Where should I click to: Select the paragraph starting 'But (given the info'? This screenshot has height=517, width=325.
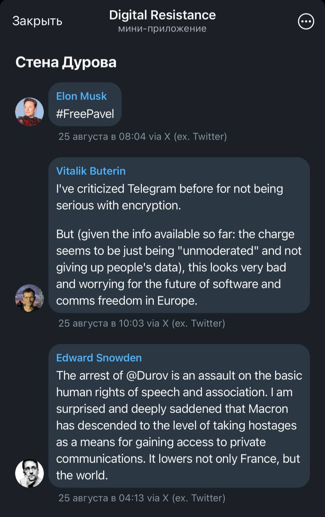pyautogui.click(x=178, y=267)
